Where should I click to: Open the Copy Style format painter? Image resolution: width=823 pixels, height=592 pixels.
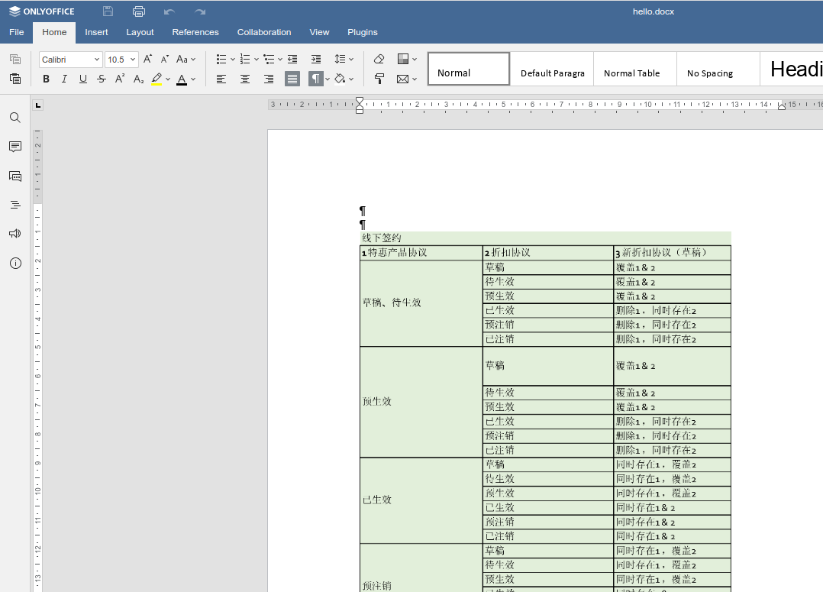pyautogui.click(x=379, y=79)
